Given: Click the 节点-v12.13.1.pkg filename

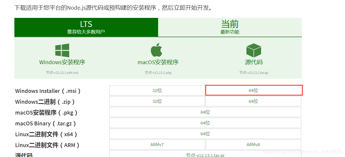Looking at the screenshot, I should tap(158, 72).
